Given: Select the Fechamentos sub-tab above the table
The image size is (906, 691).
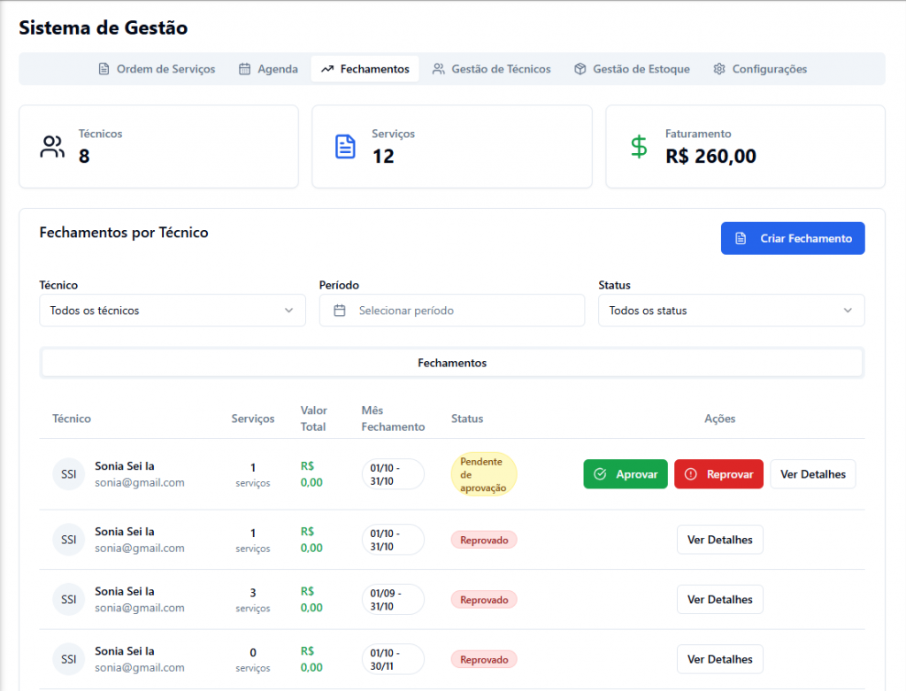Looking at the screenshot, I should 452,363.
